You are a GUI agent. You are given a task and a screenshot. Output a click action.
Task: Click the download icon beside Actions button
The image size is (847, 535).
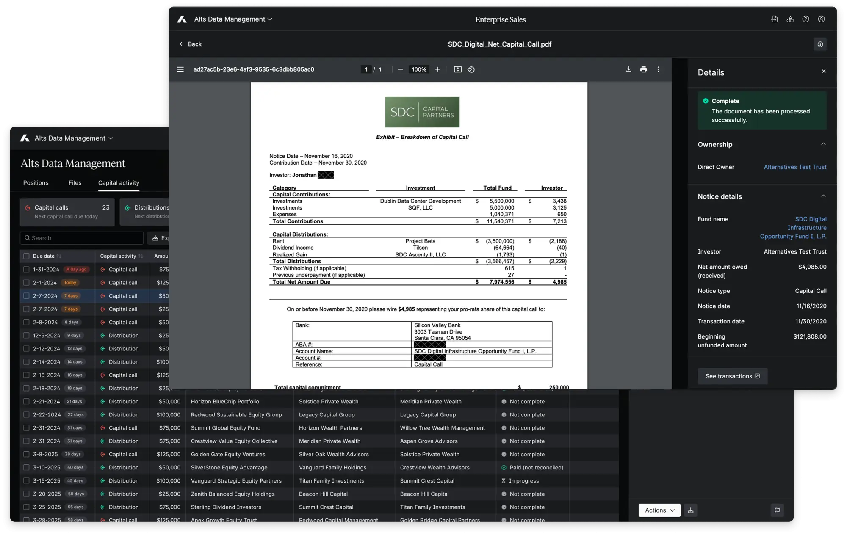point(691,510)
